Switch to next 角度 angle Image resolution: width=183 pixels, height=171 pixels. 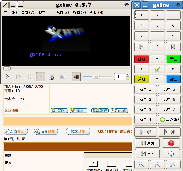click(147, 143)
